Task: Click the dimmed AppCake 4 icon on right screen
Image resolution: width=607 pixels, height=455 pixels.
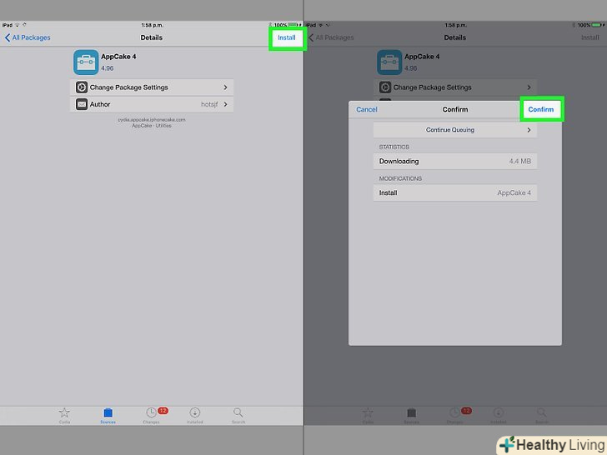Action: 389,62
